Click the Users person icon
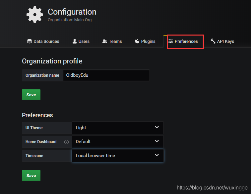251x194 pixels. (75, 41)
